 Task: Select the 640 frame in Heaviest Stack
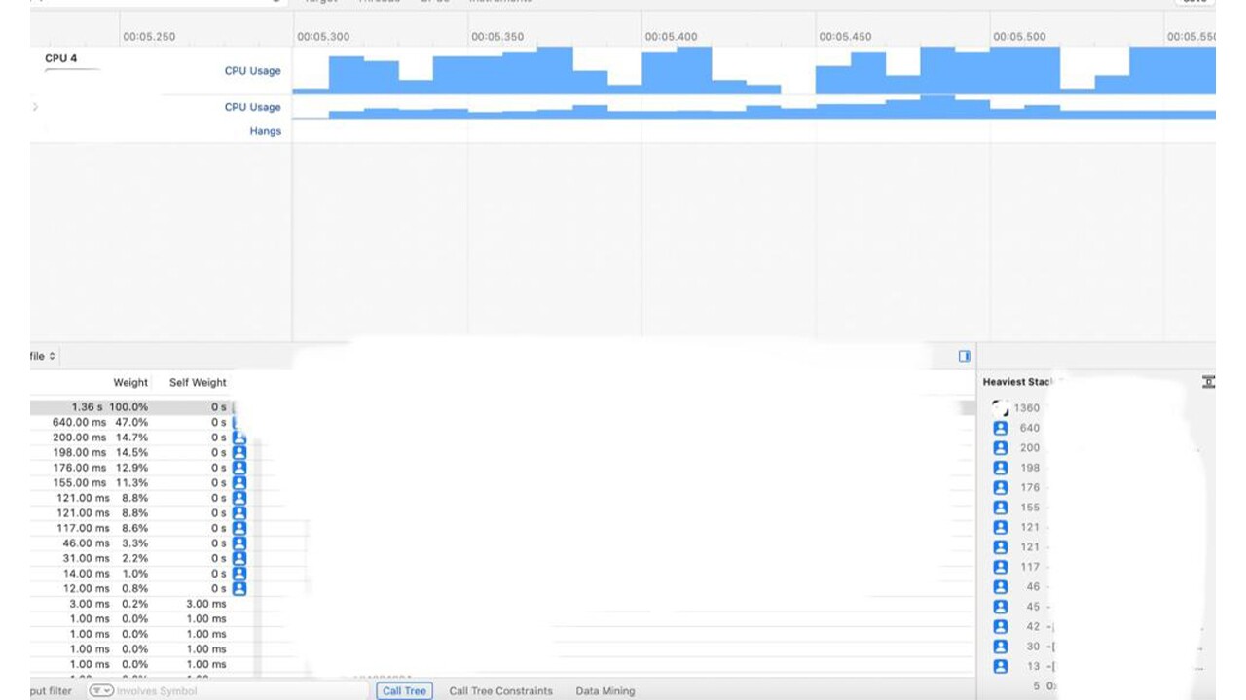pos(1000,429)
